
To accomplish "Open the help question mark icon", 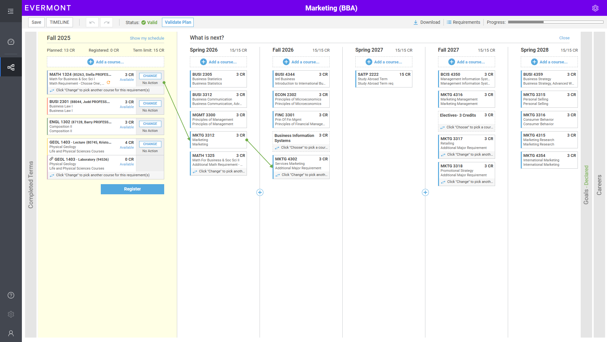I will [x=11, y=295].
